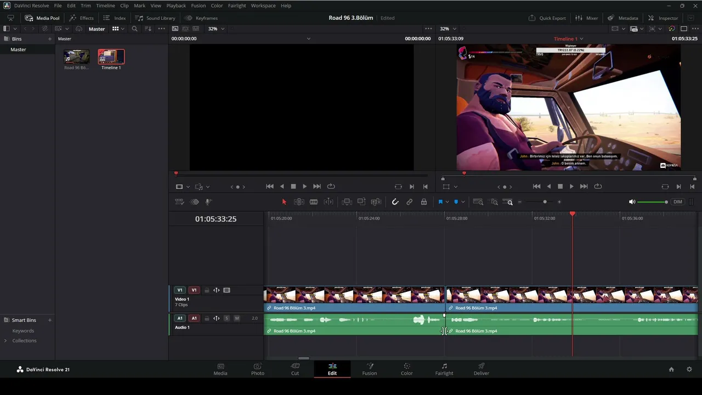Select the arrow Selection Mode tool

click(x=284, y=202)
